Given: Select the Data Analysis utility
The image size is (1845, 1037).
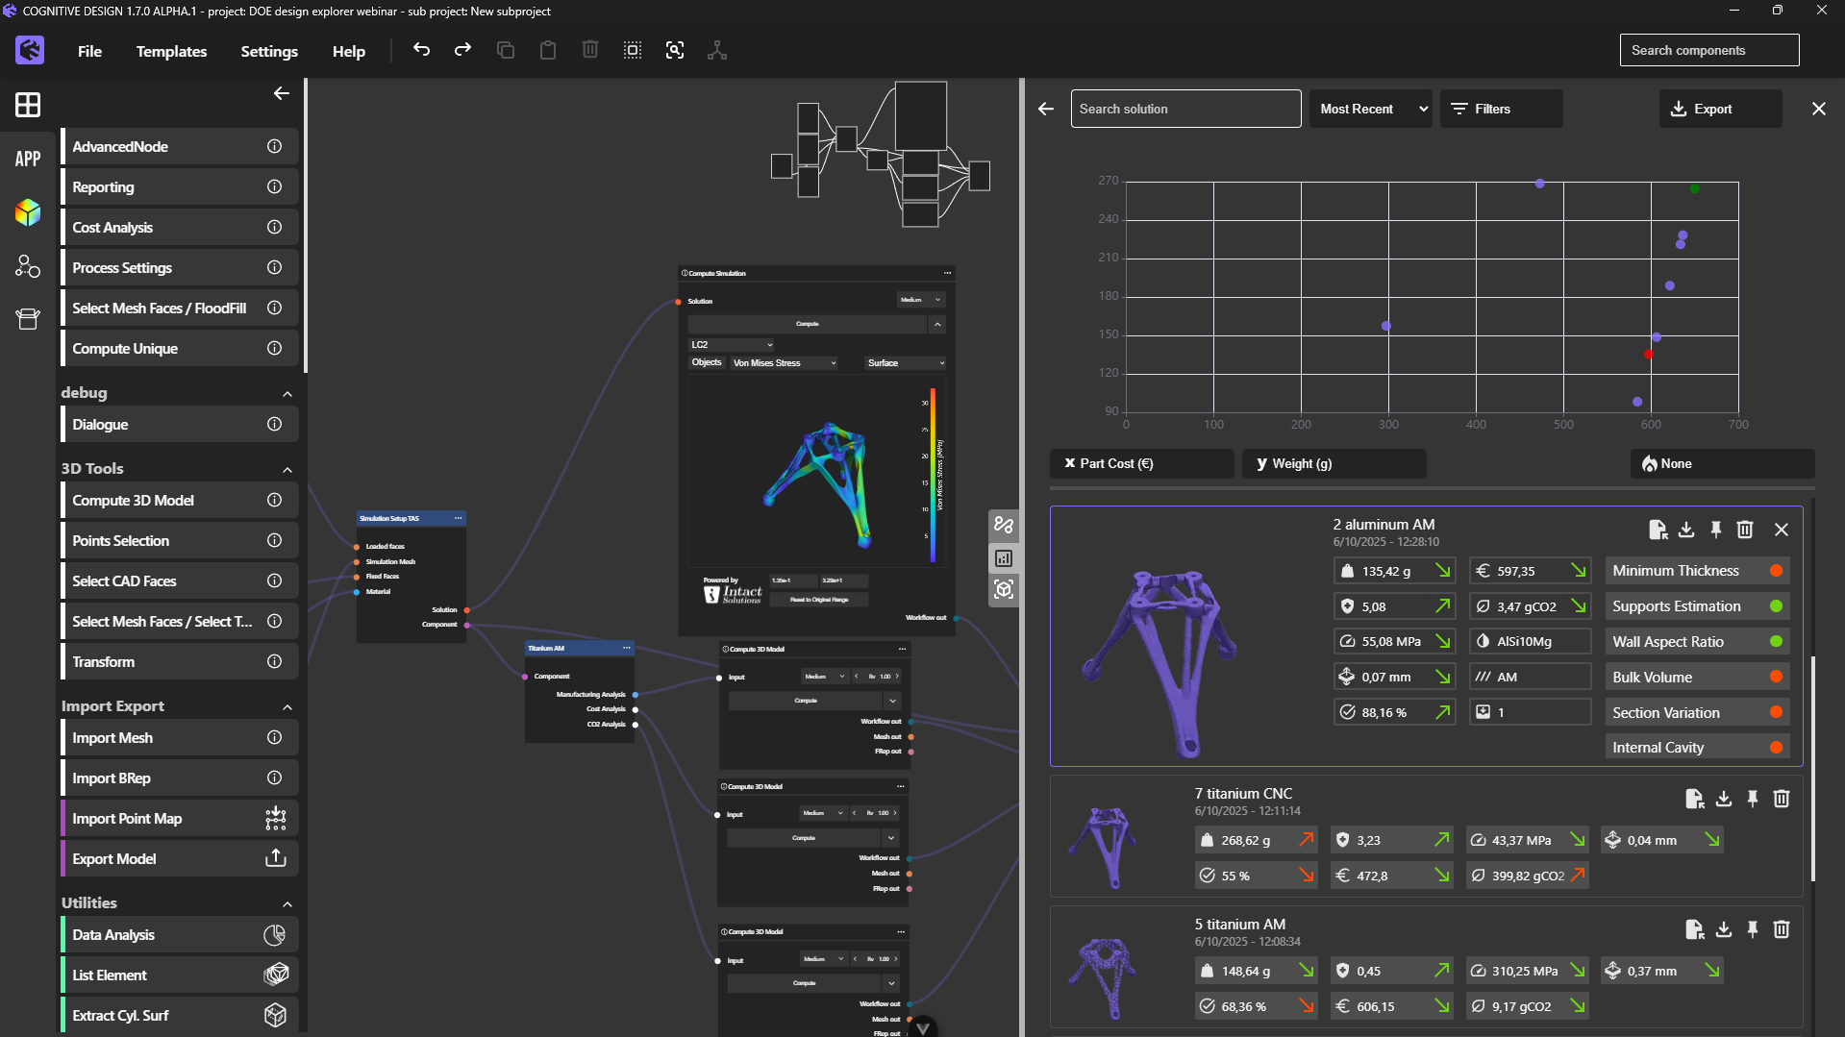Looking at the screenshot, I should pyautogui.click(x=180, y=934).
